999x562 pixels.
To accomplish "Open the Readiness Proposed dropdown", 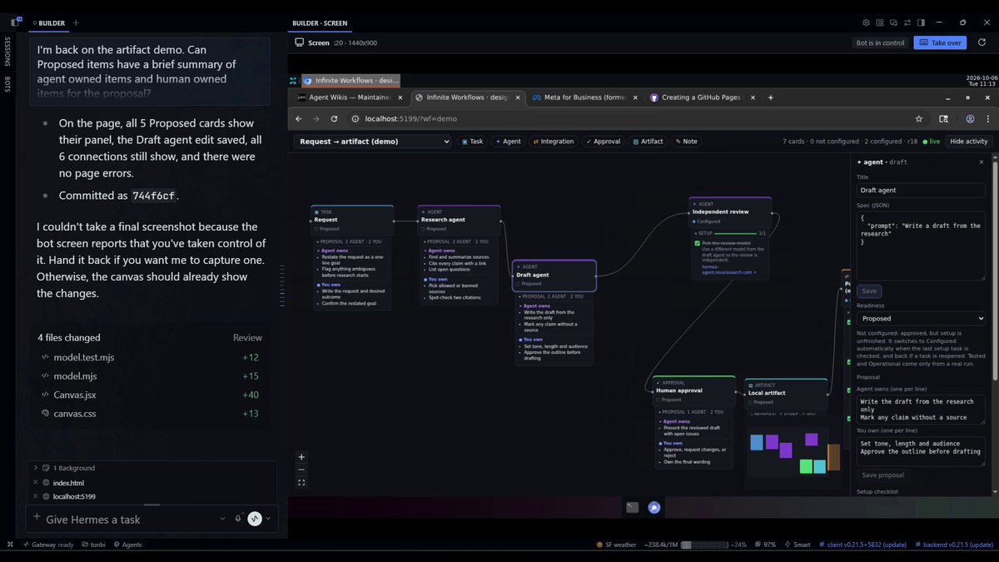I will click(x=921, y=318).
